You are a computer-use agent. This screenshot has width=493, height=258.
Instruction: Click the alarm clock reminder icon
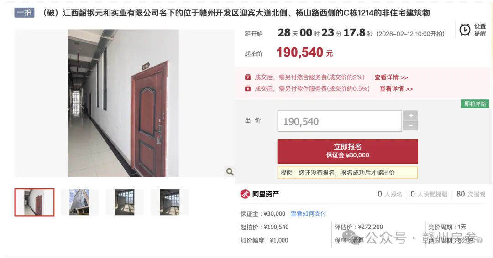click(465, 30)
